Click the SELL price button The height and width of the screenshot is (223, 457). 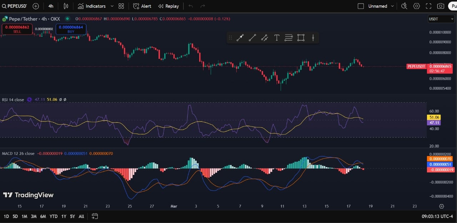(17, 29)
